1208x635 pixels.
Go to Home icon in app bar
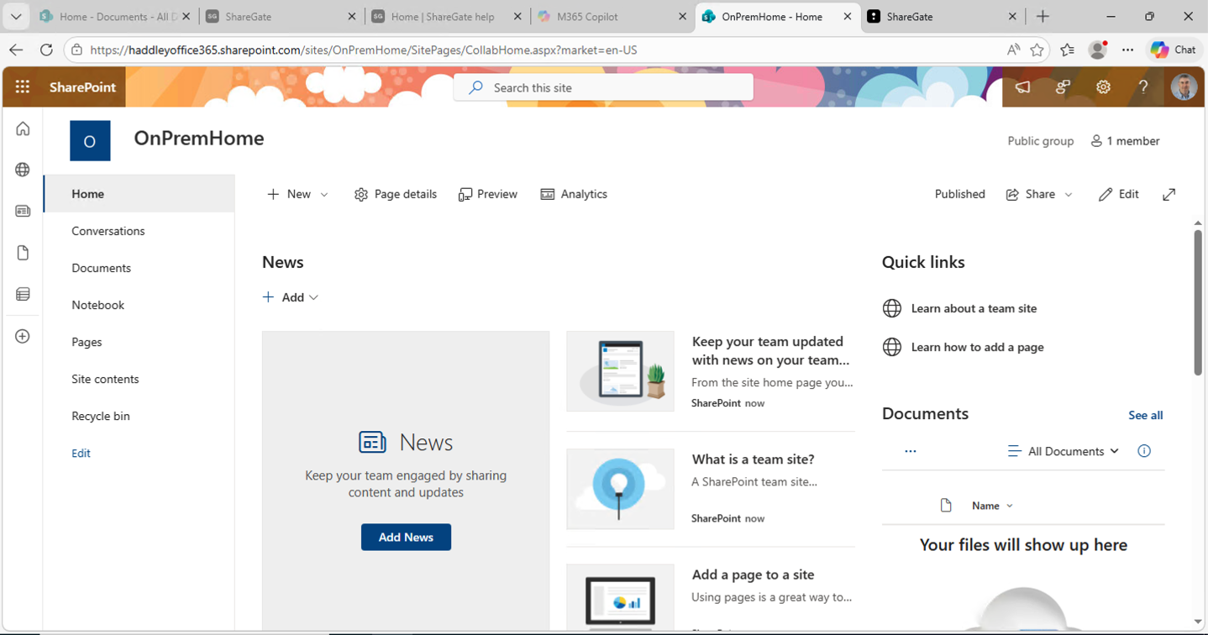click(23, 129)
